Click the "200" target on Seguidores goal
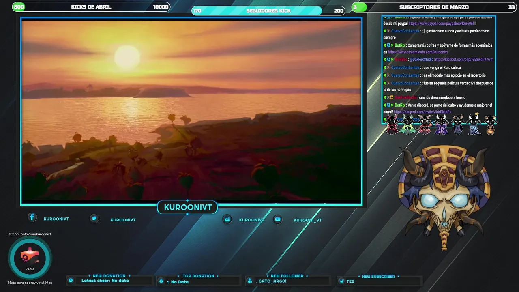519x292 pixels. pyautogui.click(x=339, y=11)
